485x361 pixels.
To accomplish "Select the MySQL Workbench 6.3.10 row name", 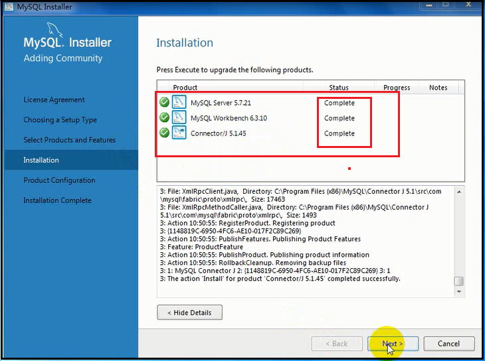I will coord(229,118).
